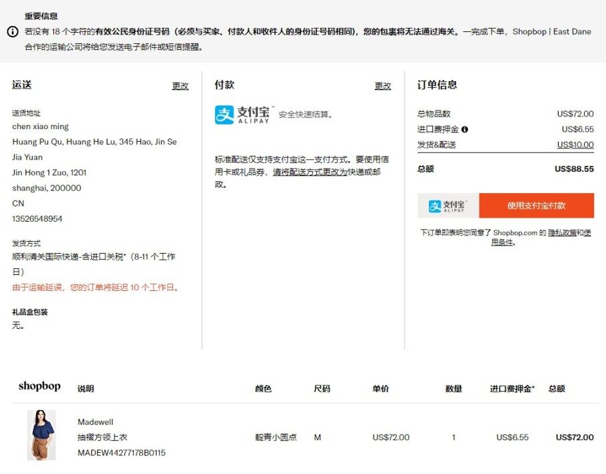The image size is (606, 474).
Task: Open the Madewell top product thumbnail
Action: [x=41, y=435]
